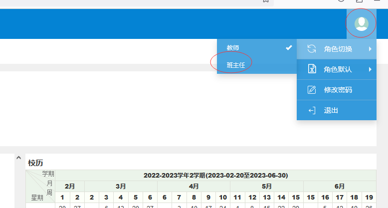
Task: Select the 6月 month header
Action: [340, 186]
